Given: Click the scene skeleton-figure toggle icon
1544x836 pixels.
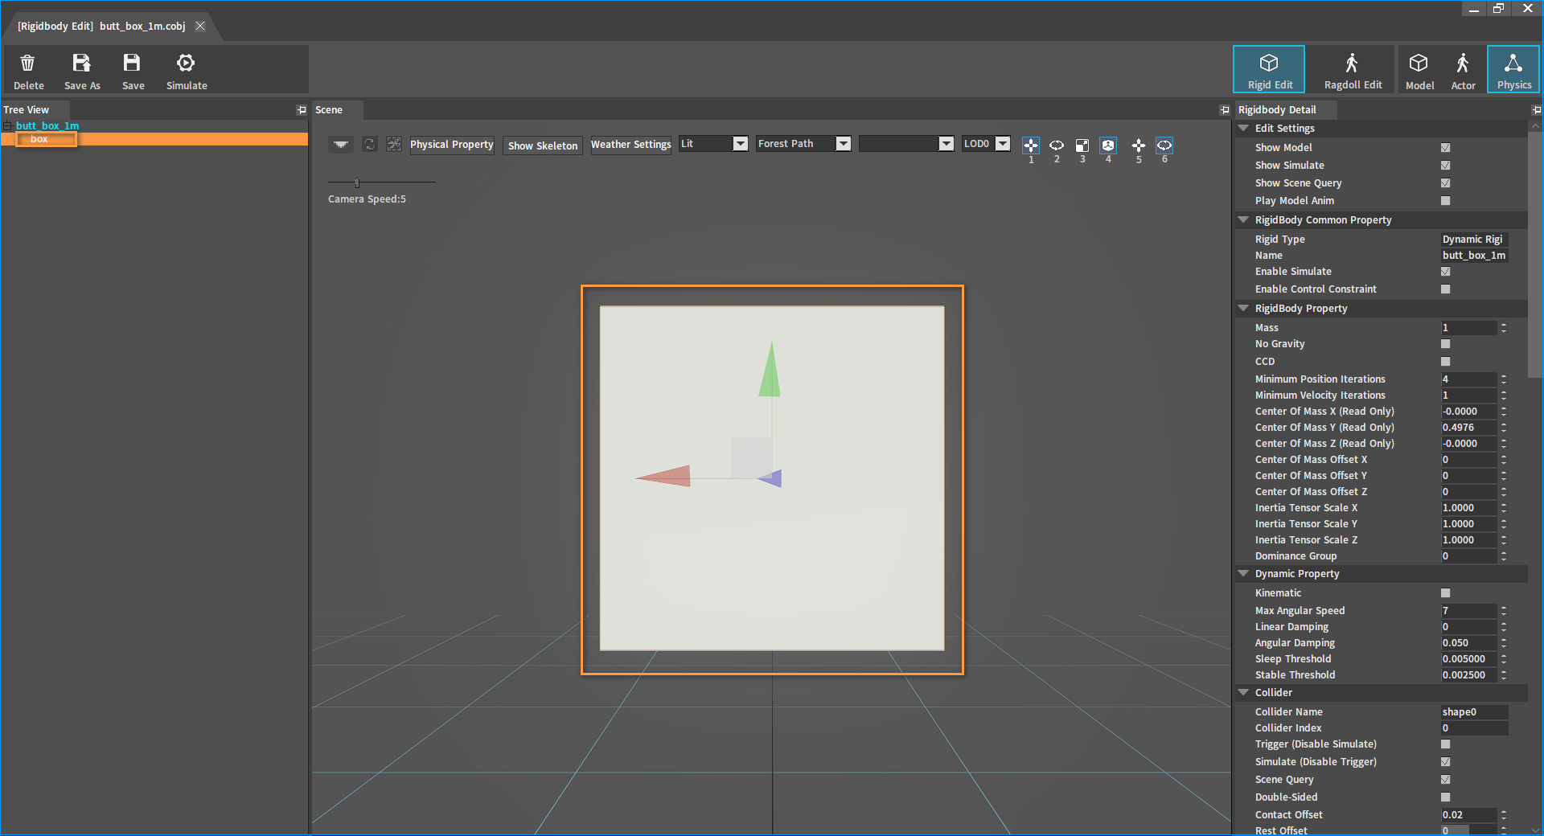Looking at the screenshot, I should pos(393,145).
